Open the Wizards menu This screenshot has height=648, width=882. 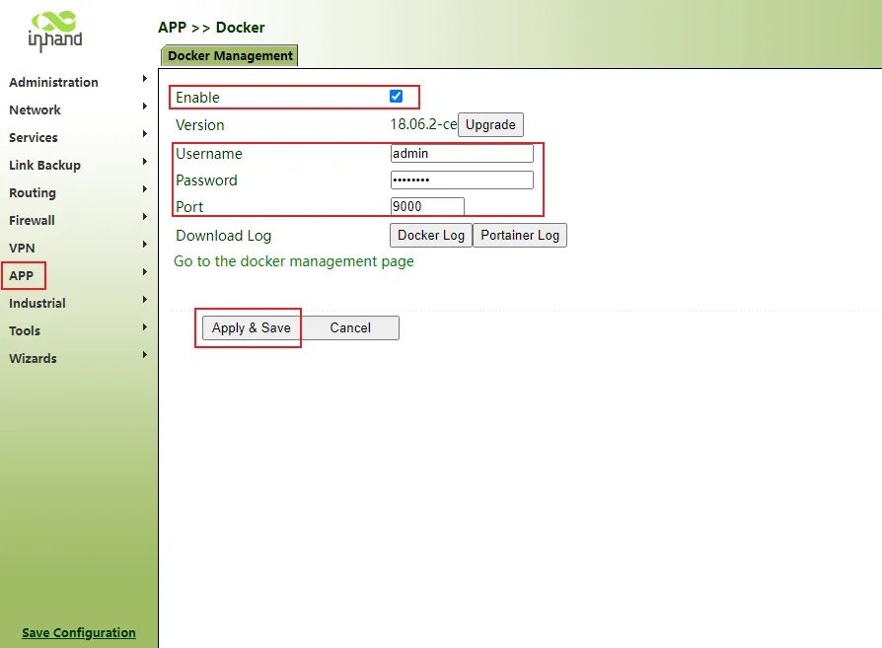[34, 358]
